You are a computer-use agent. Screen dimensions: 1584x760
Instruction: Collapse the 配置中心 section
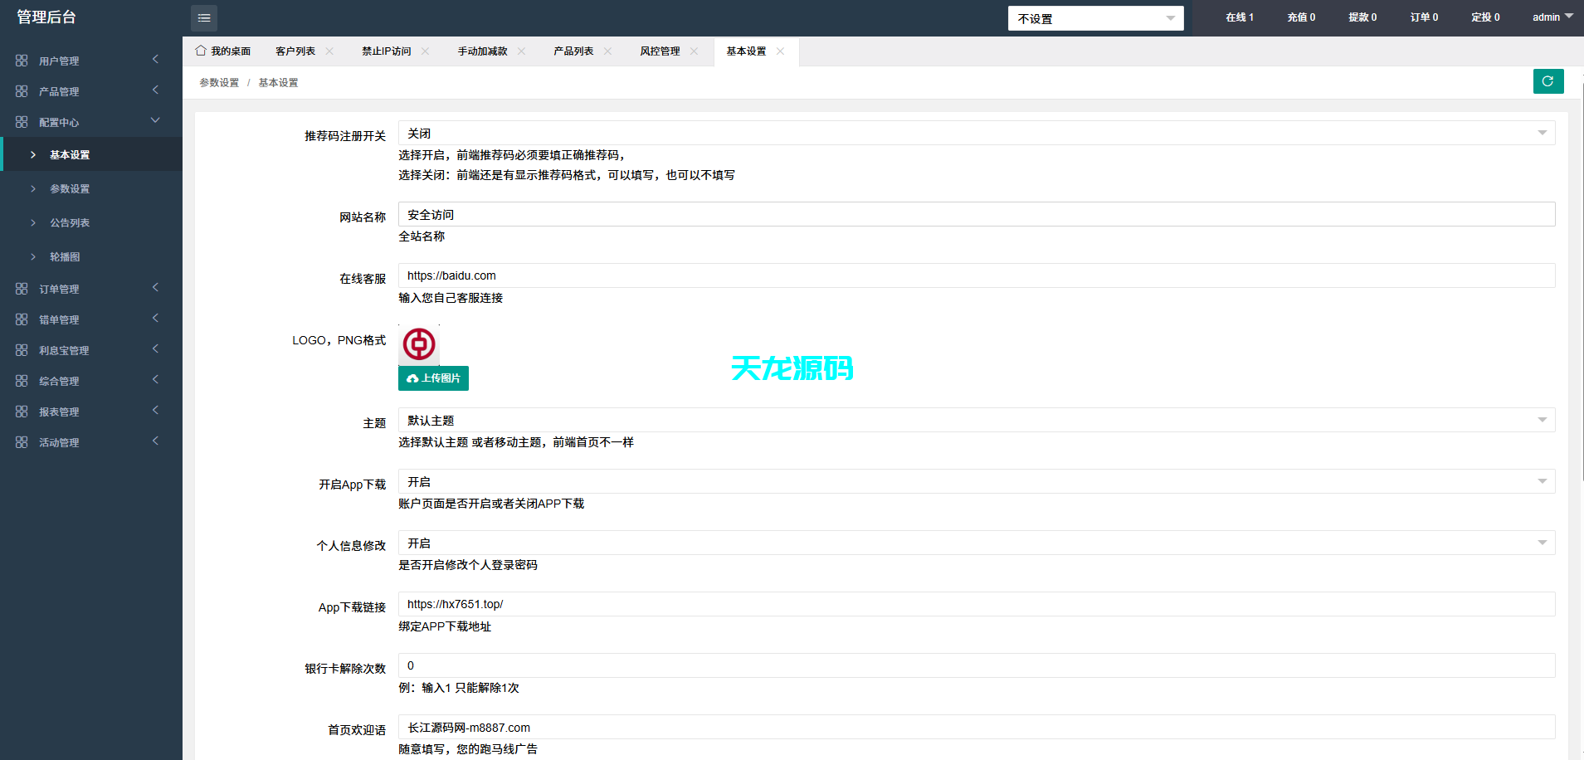154,120
